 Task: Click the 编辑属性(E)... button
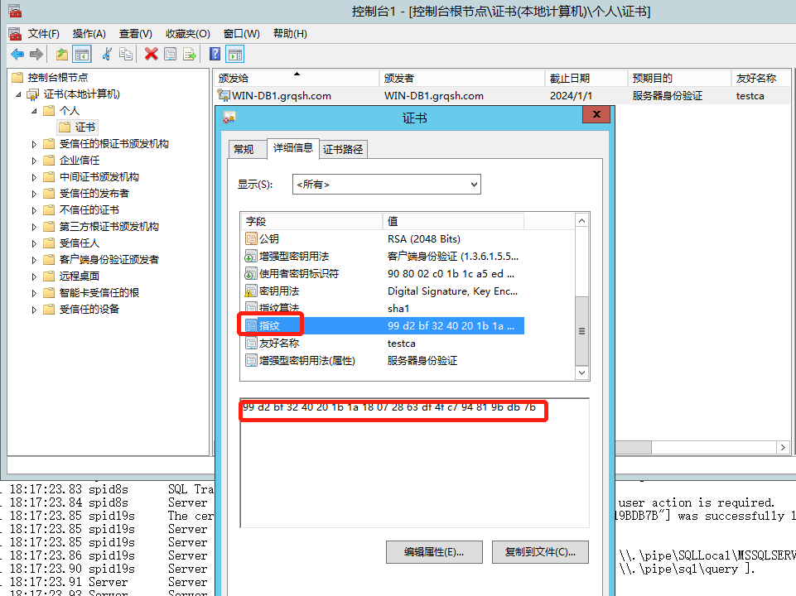coord(434,552)
